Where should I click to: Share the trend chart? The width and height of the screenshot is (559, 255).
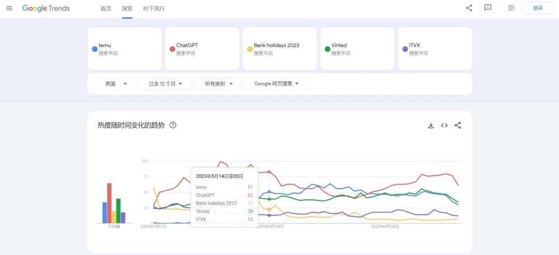458,125
